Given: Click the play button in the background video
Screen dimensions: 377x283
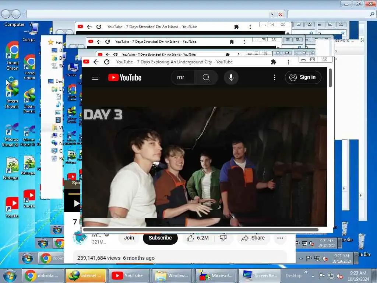Looking at the screenshot, I should (76, 203).
